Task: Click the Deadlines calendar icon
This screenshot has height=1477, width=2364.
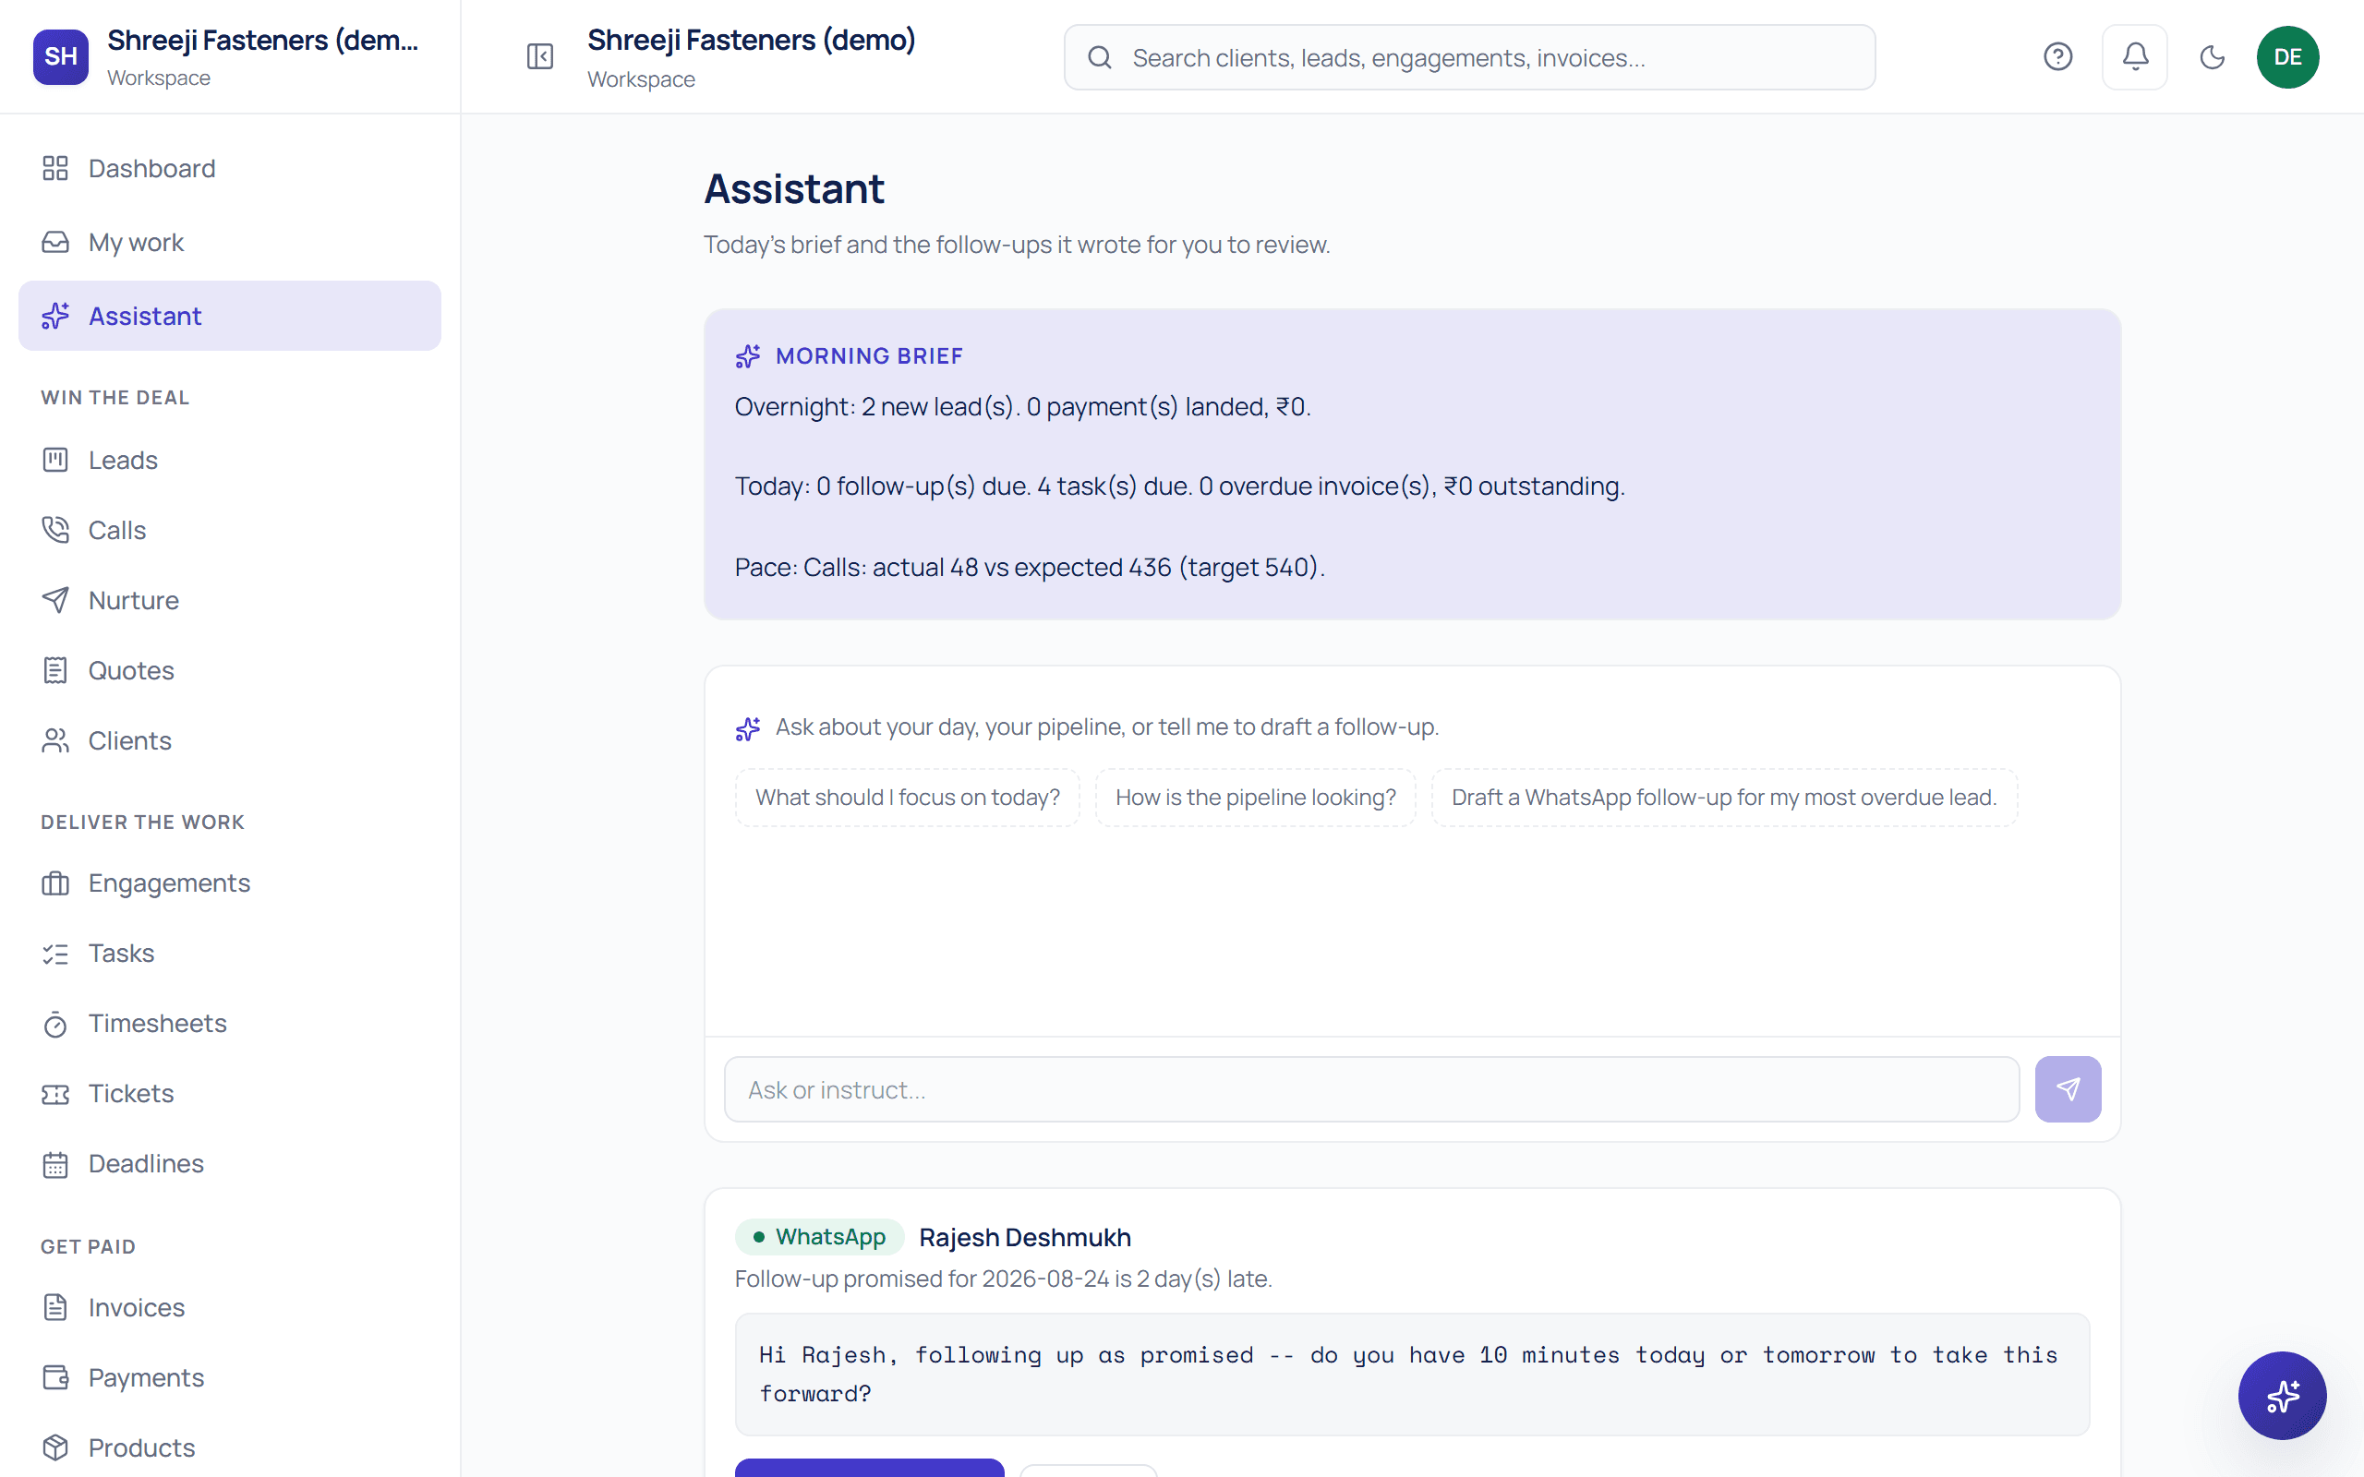Action: (x=55, y=1164)
